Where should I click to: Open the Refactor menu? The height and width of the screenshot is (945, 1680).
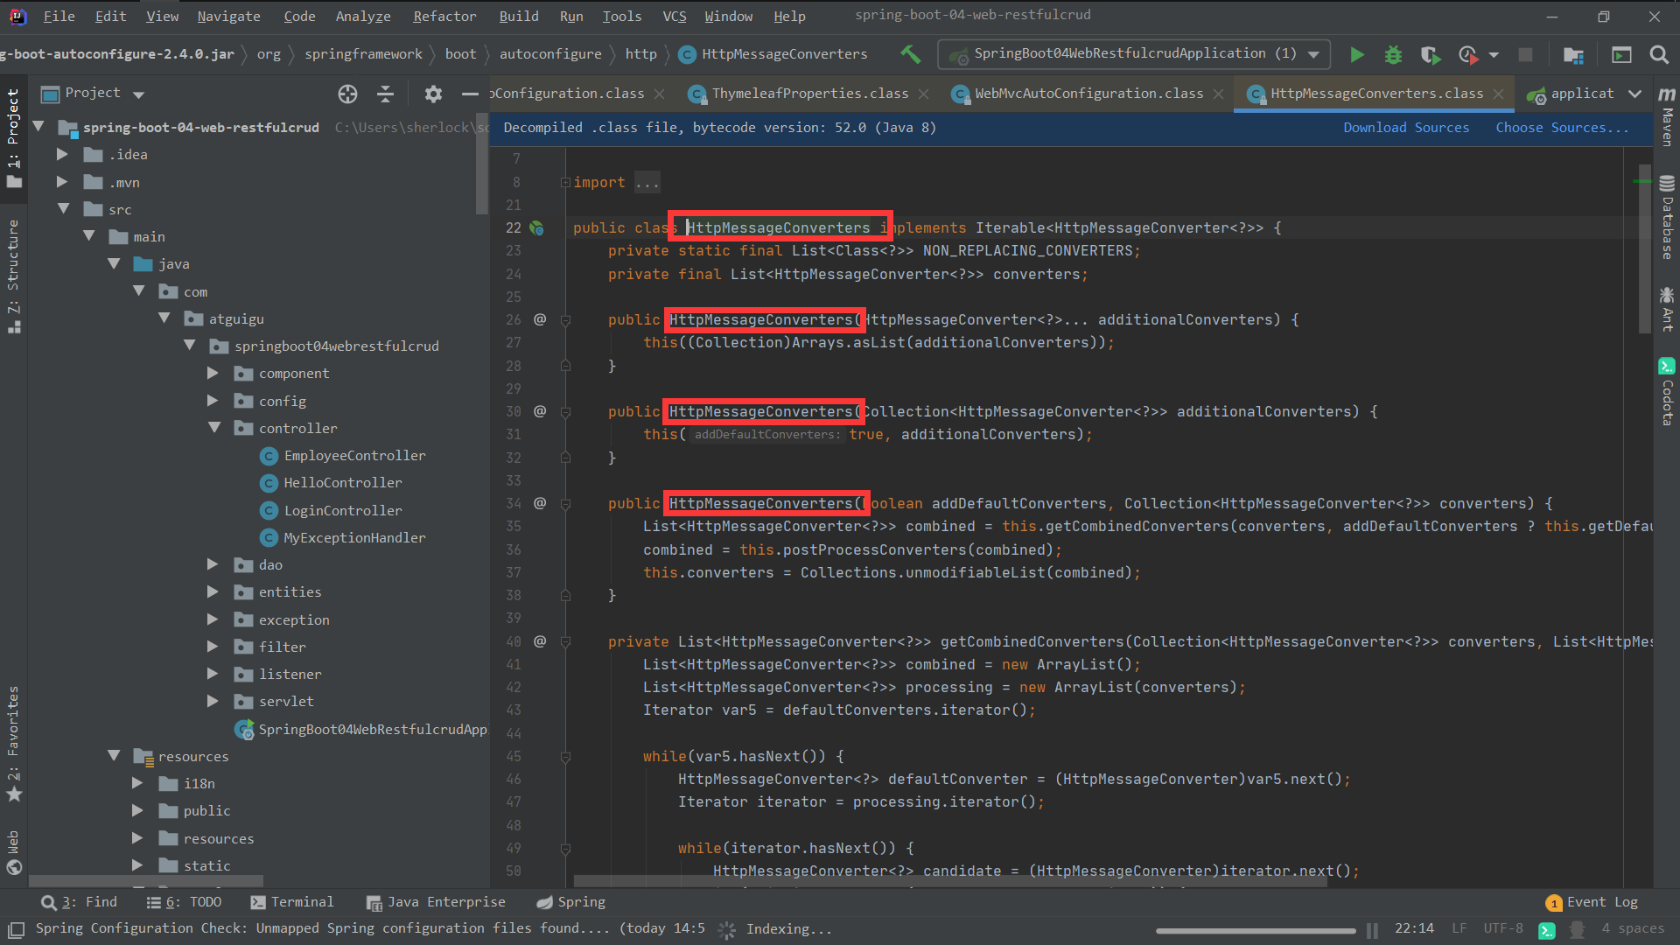(x=444, y=16)
